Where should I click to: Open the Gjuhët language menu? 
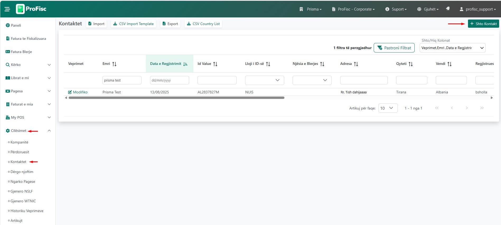[x=428, y=9]
